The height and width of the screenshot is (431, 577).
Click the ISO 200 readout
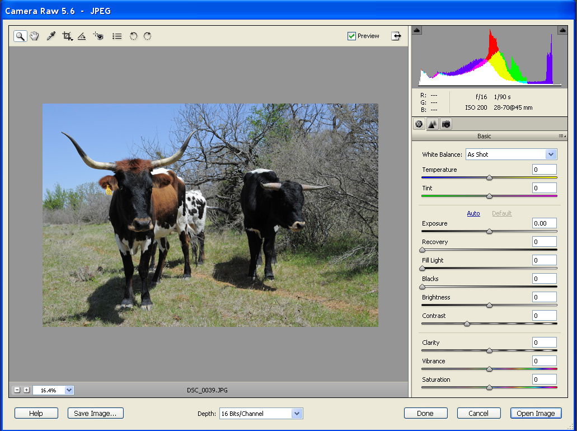[476, 107]
